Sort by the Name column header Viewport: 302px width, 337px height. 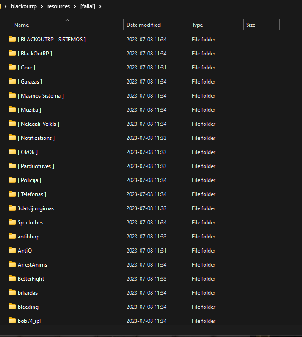pos(21,25)
